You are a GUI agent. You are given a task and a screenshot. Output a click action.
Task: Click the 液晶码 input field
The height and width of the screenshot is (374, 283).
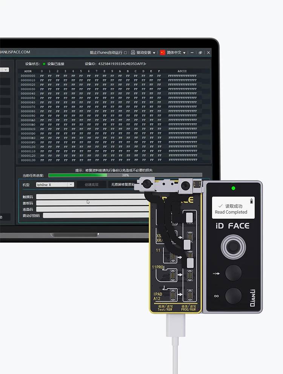tap(93, 209)
